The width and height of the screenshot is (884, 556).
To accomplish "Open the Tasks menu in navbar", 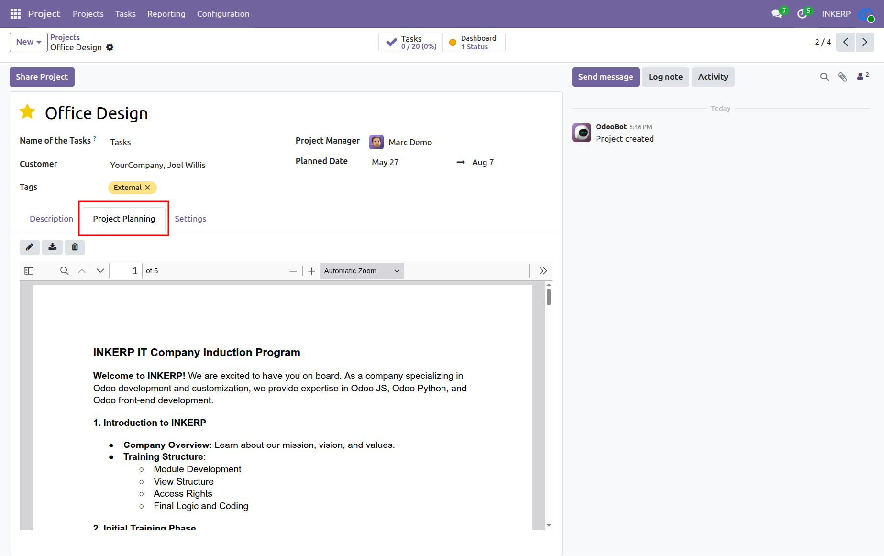I will point(125,14).
